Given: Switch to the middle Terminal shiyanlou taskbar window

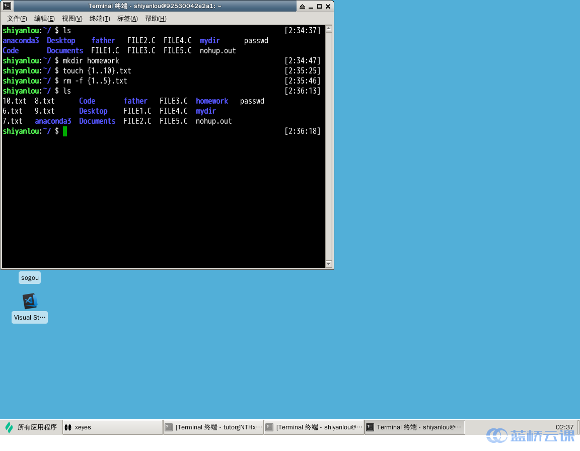Looking at the screenshot, I should [x=314, y=427].
